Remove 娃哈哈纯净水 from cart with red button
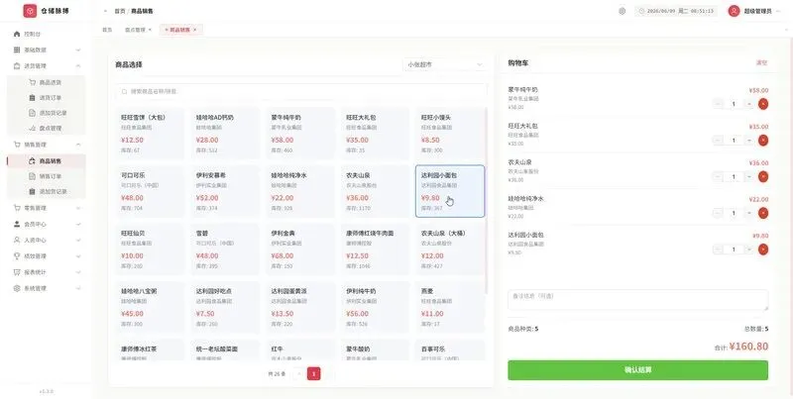This screenshot has height=399, width=793. 763,213
